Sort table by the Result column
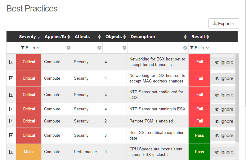This screenshot has height=160, width=246. [x=208, y=37]
